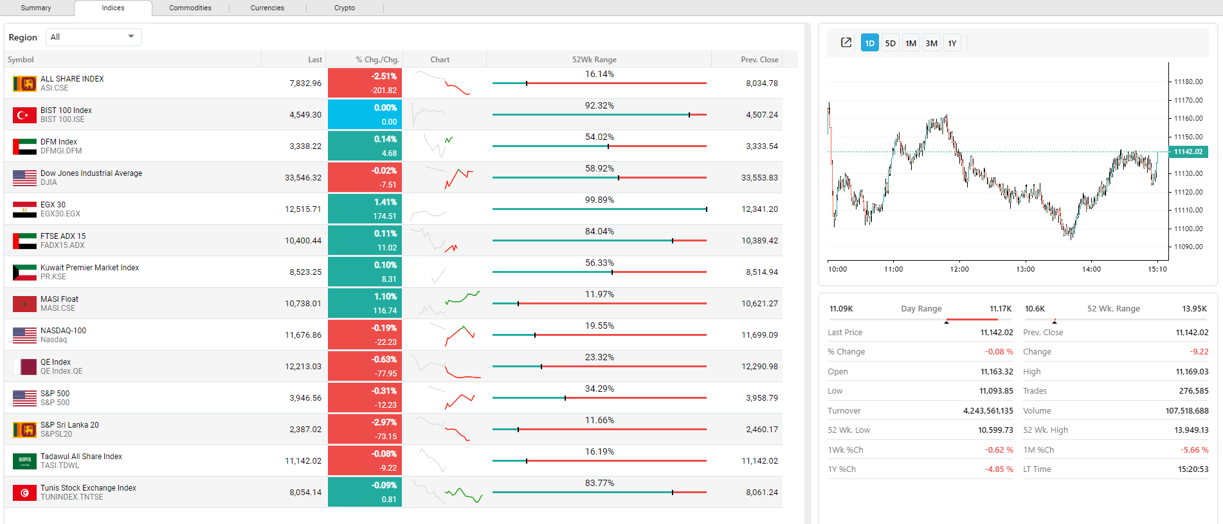Screen dimensions: 1223x524
Task: Click the sparkline chart for ALL SHARE INDEX
Action: pyautogui.click(x=444, y=83)
